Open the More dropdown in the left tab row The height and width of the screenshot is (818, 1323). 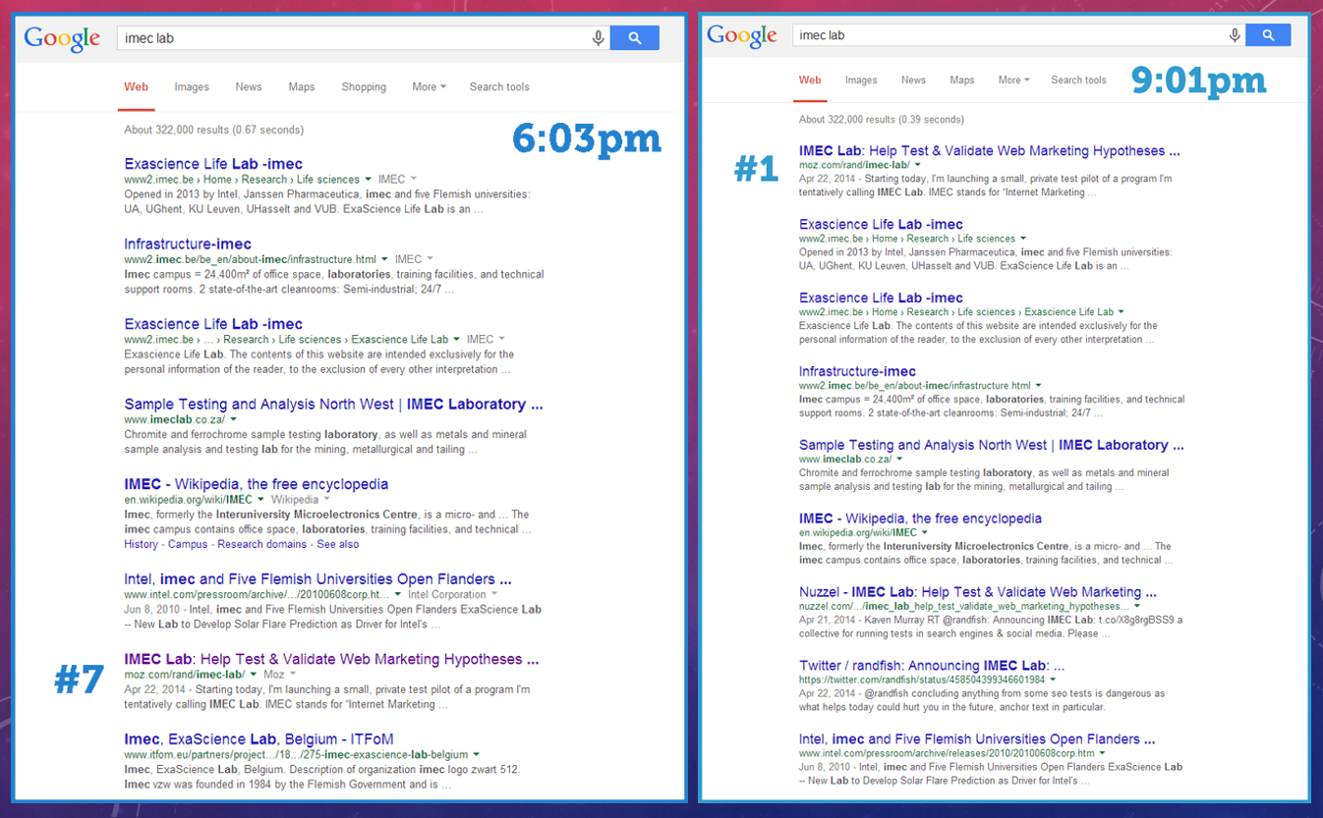(428, 86)
